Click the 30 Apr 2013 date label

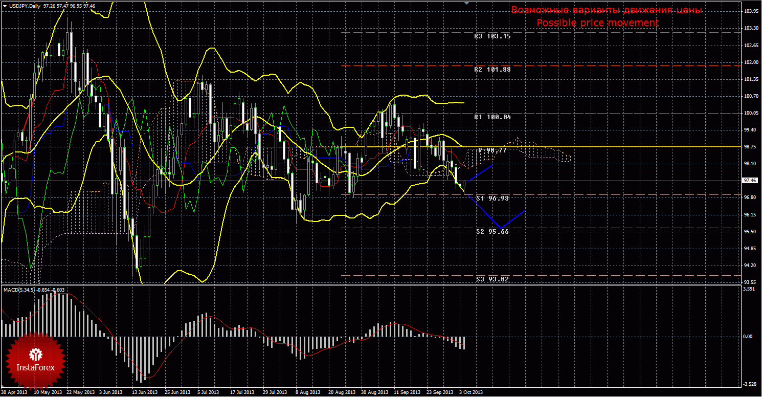[x=14, y=392]
